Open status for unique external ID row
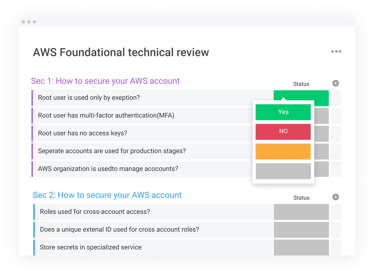This screenshot has height=277, width=374. (301, 230)
